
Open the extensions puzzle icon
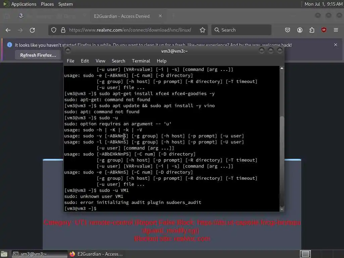click(x=312, y=30)
